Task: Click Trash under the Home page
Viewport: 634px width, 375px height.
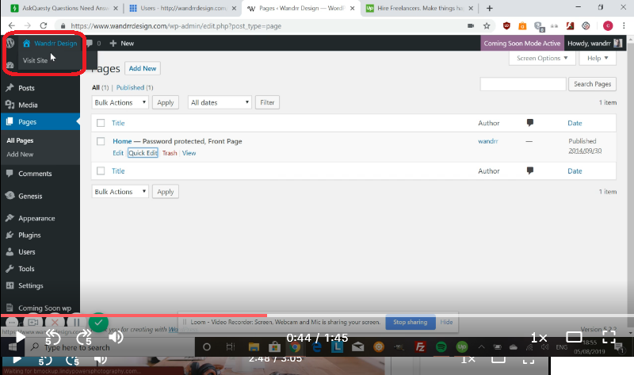Action: pyautogui.click(x=170, y=153)
